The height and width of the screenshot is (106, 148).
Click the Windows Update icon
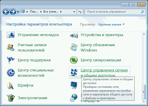tap(74, 47)
